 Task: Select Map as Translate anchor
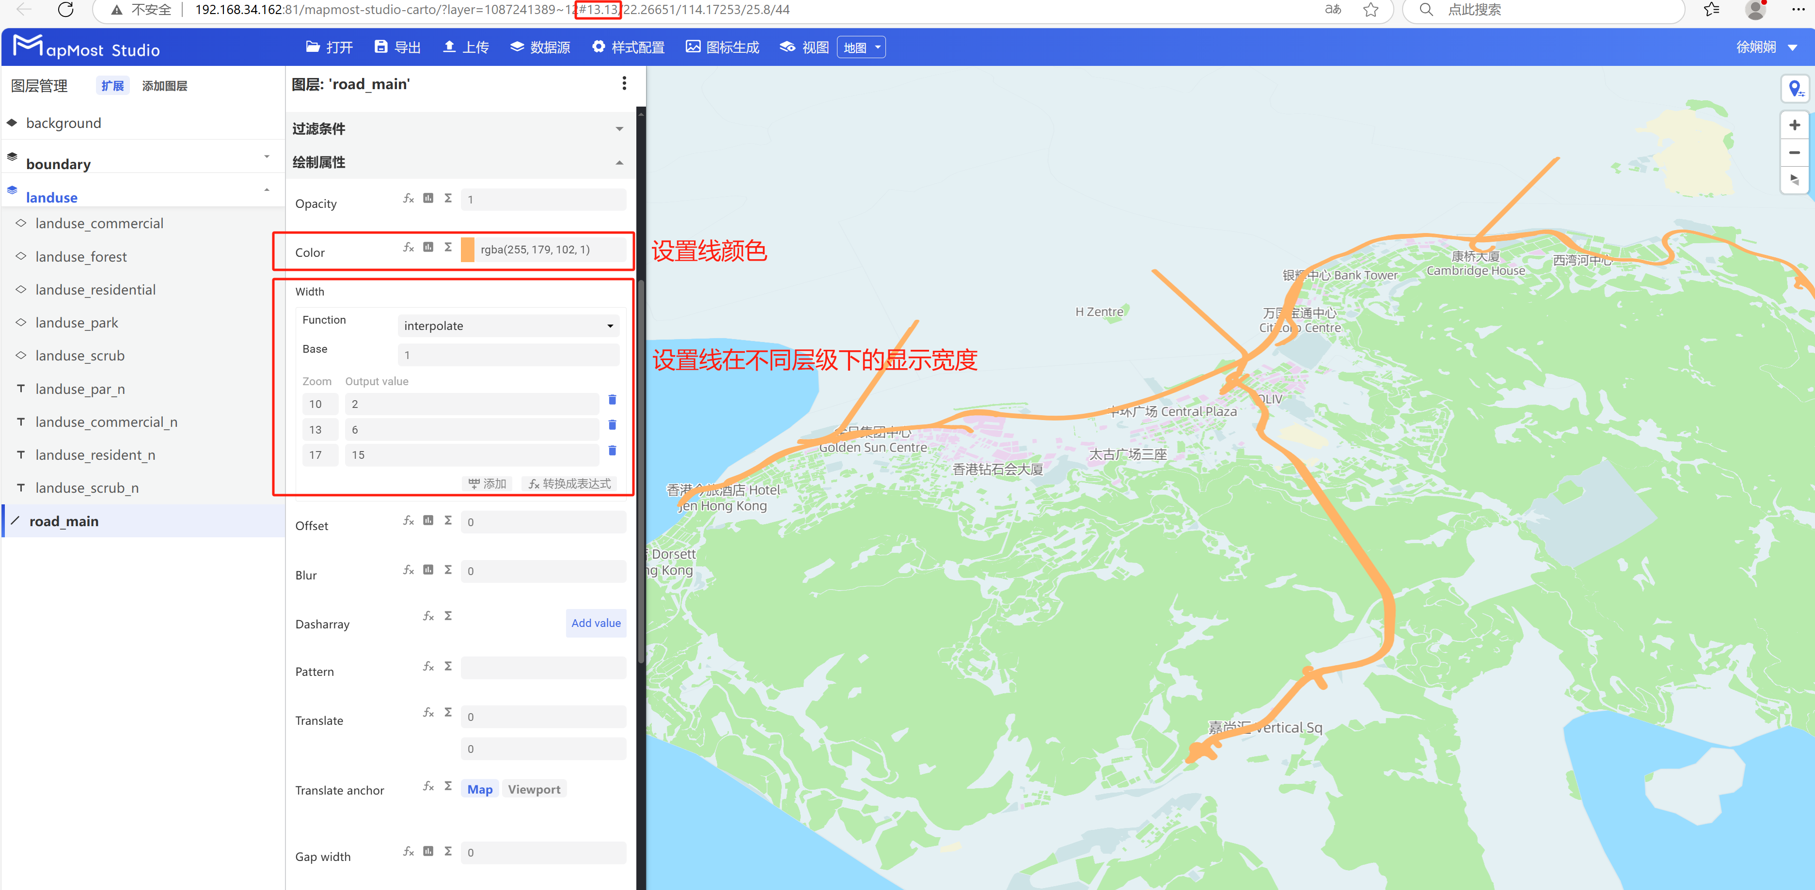click(x=479, y=789)
